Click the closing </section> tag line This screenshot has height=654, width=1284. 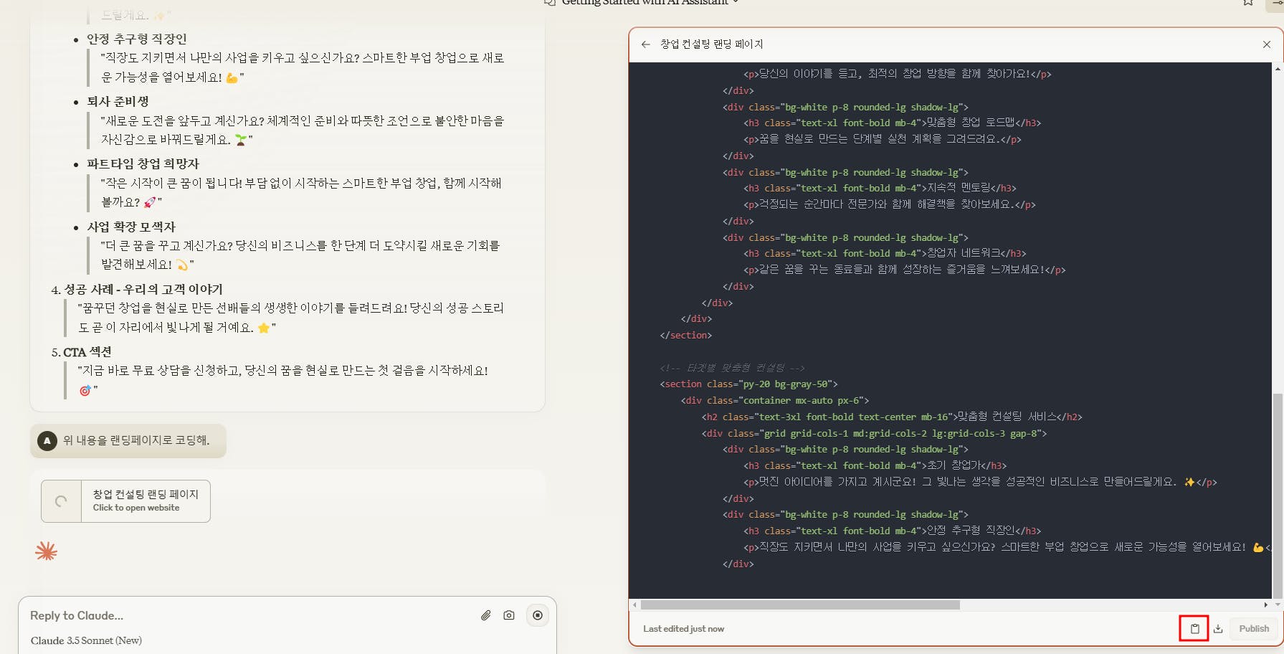[x=685, y=335]
